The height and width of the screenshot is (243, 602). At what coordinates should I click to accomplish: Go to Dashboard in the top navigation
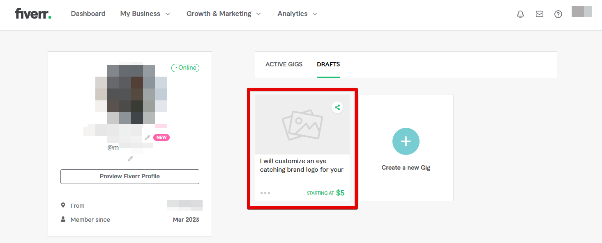[88, 14]
